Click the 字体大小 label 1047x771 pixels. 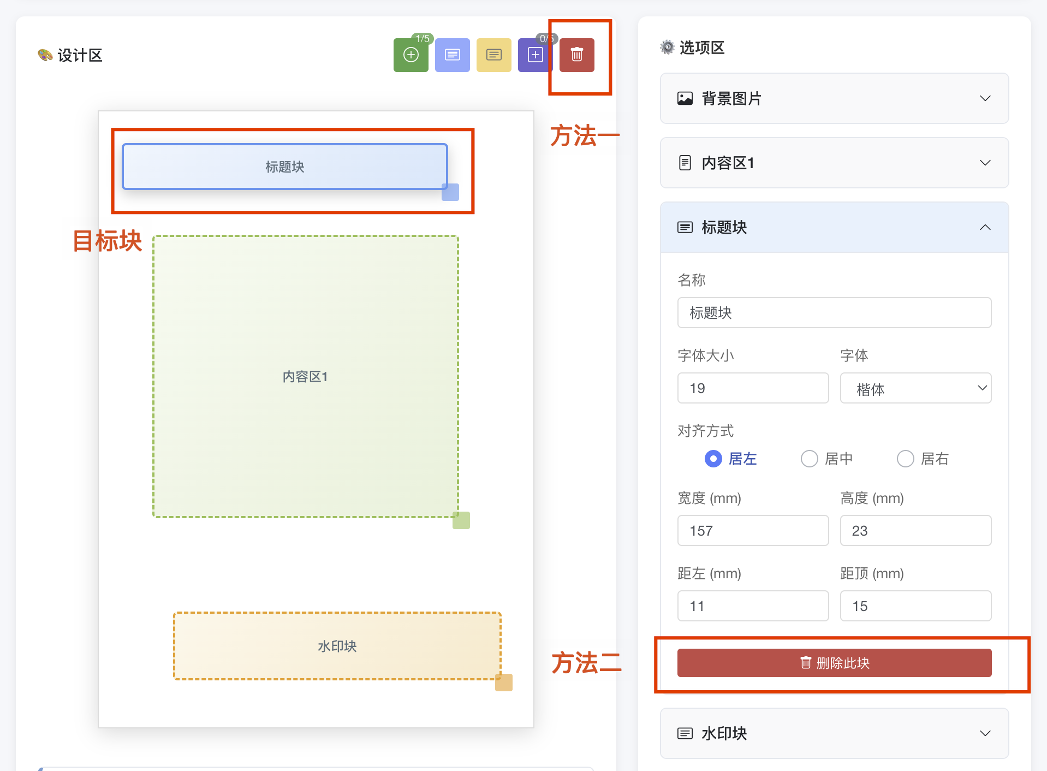pyautogui.click(x=705, y=355)
